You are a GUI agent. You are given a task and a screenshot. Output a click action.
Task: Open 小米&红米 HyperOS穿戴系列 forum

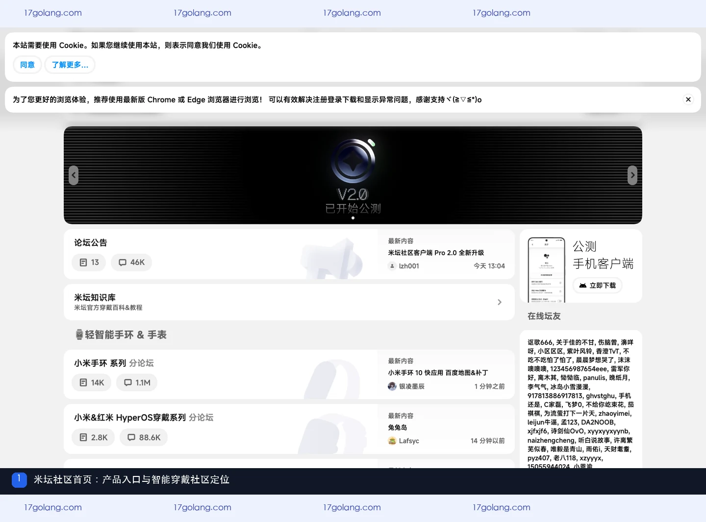[x=130, y=417]
